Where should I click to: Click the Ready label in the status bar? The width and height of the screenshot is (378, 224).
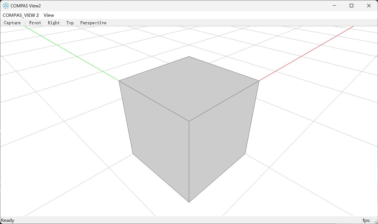pos(8,220)
